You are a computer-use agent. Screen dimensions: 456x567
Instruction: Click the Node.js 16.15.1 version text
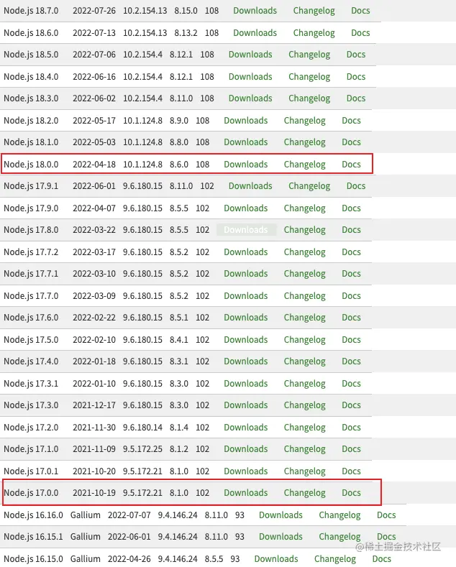click(x=33, y=537)
